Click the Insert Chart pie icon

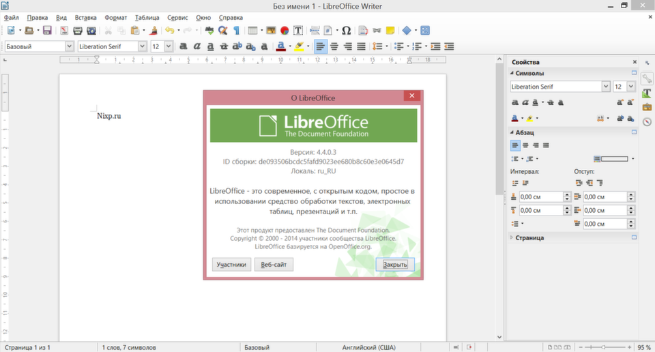pos(285,31)
